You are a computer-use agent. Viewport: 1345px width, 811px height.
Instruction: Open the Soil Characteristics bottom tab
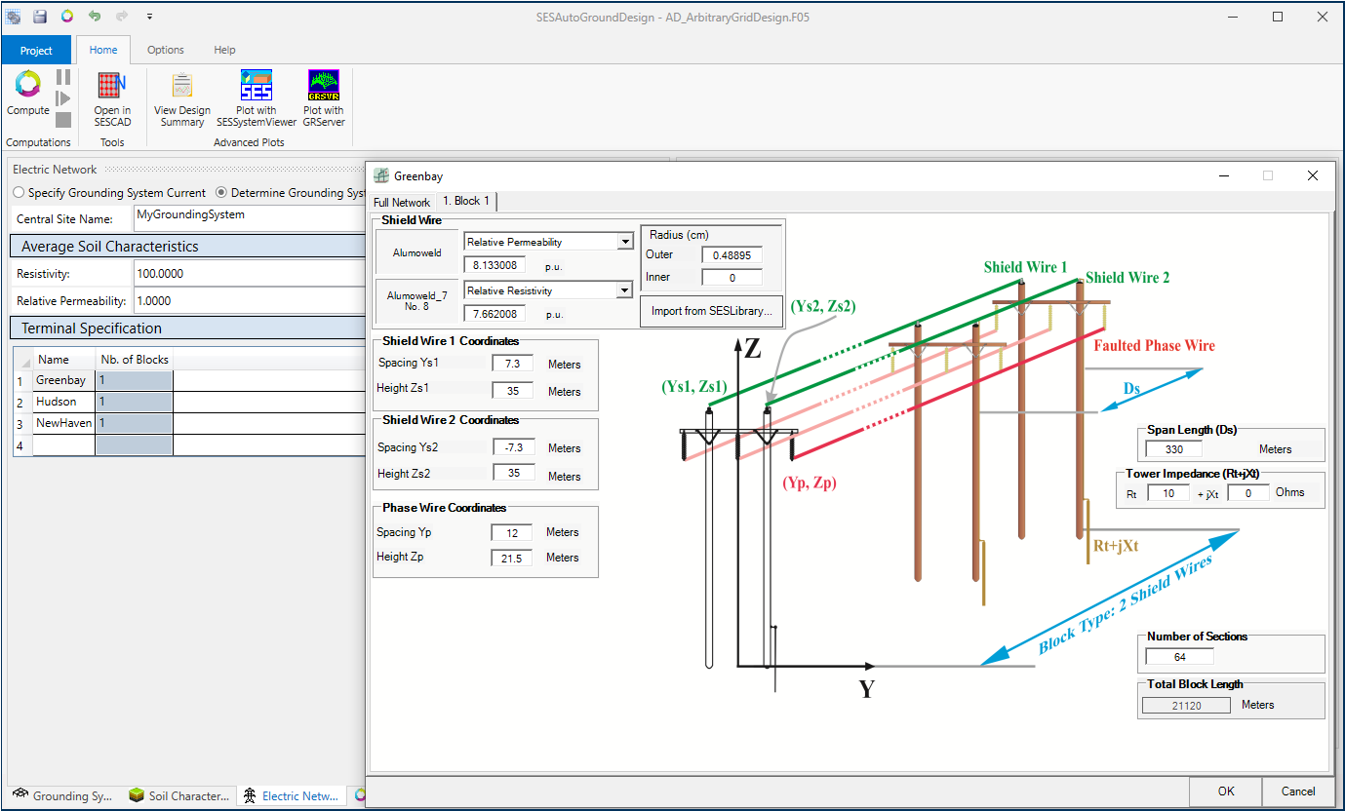(179, 795)
